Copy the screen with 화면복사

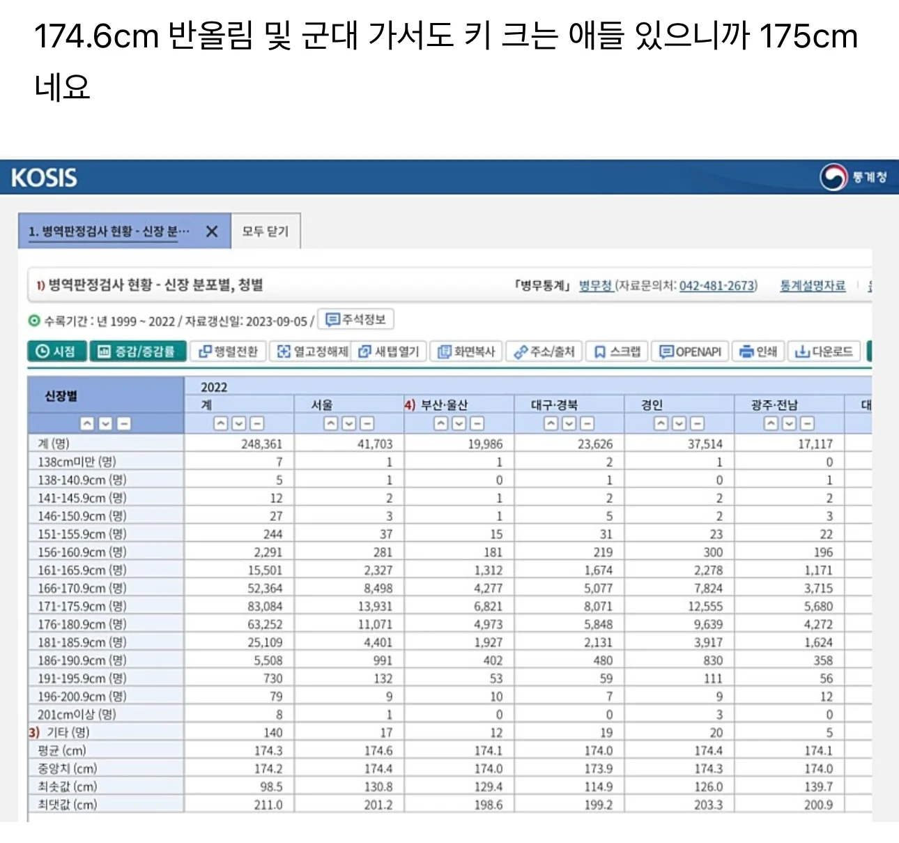coord(466,351)
